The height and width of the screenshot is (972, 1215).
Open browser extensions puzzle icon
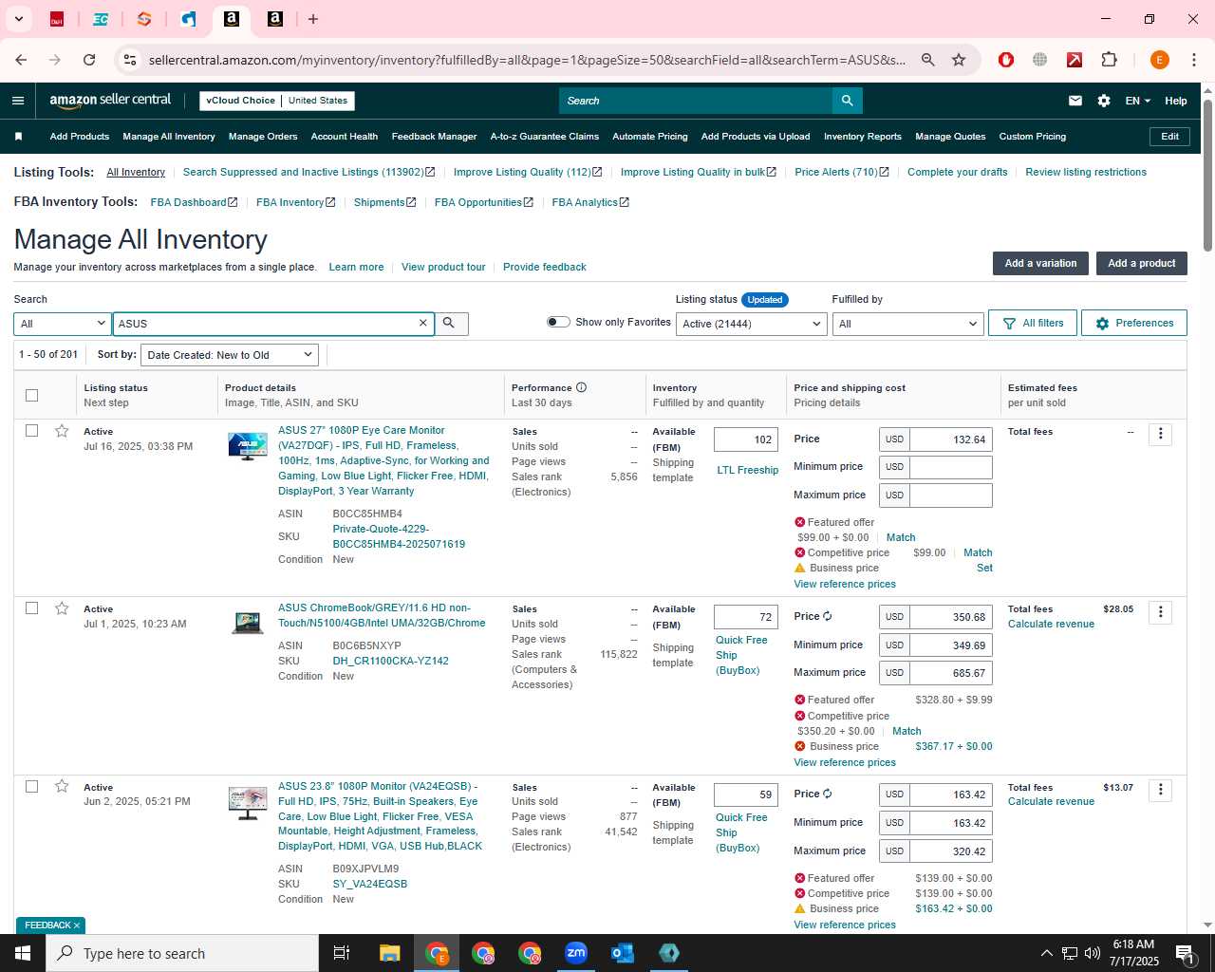click(x=1109, y=60)
